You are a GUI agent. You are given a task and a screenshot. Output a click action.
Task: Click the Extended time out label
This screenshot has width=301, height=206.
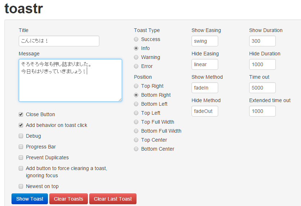pyautogui.click(x=270, y=100)
